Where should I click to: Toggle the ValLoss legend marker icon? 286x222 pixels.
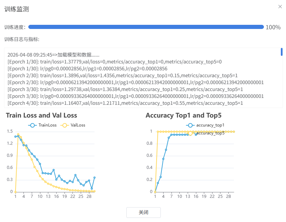tap(65, 125)
